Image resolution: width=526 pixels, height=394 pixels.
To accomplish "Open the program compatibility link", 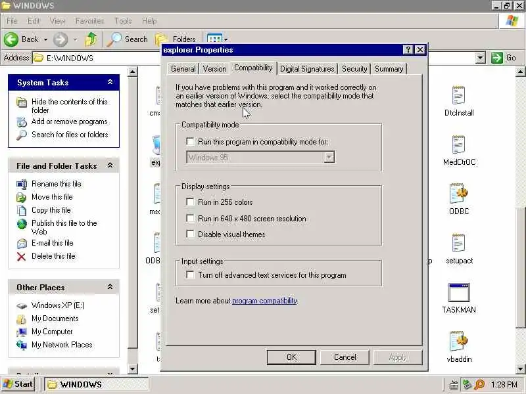I will 264,301.
